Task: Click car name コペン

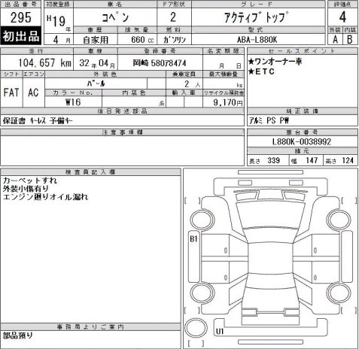Action: point(115,17)
